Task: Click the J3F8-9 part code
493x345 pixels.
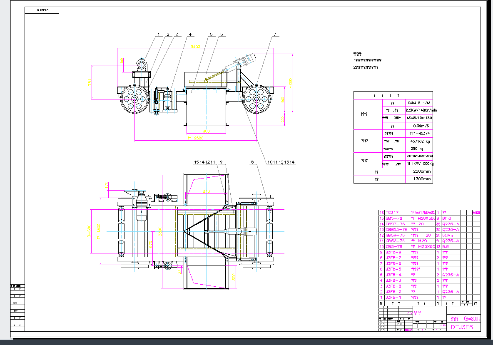Action: tap(393, 252)
